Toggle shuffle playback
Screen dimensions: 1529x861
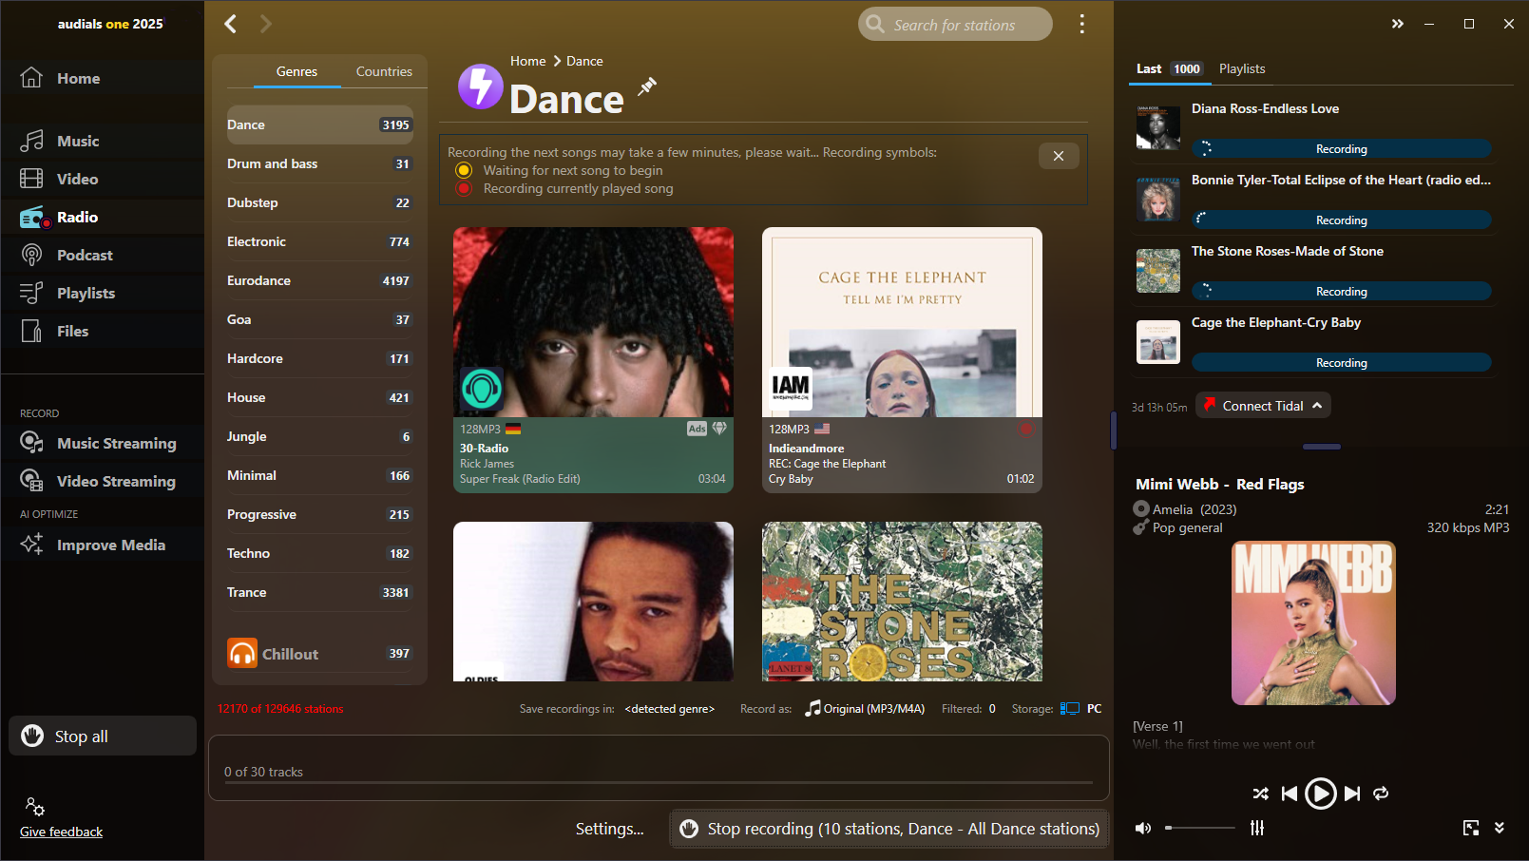(1260, 794)
